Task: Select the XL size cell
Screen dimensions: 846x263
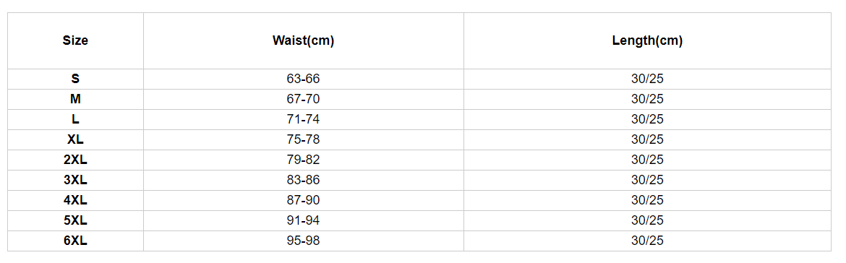Action: click(75, 139)
